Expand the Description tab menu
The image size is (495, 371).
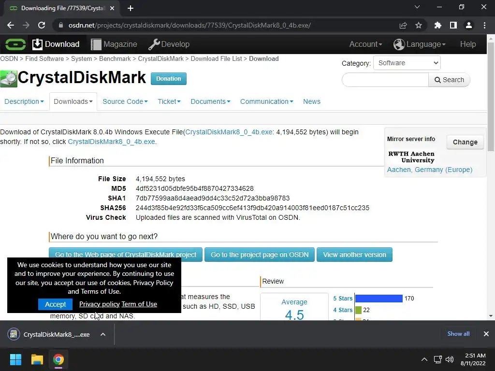coord(24,101)
